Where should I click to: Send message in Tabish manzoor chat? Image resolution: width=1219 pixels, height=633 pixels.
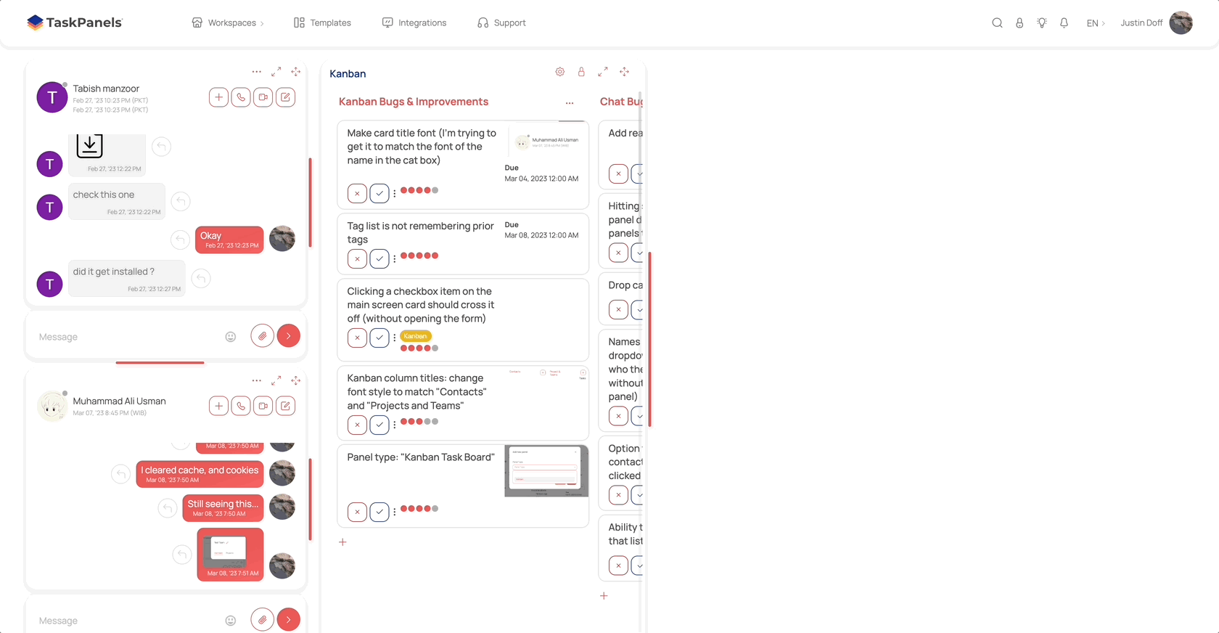click(289, 336)
